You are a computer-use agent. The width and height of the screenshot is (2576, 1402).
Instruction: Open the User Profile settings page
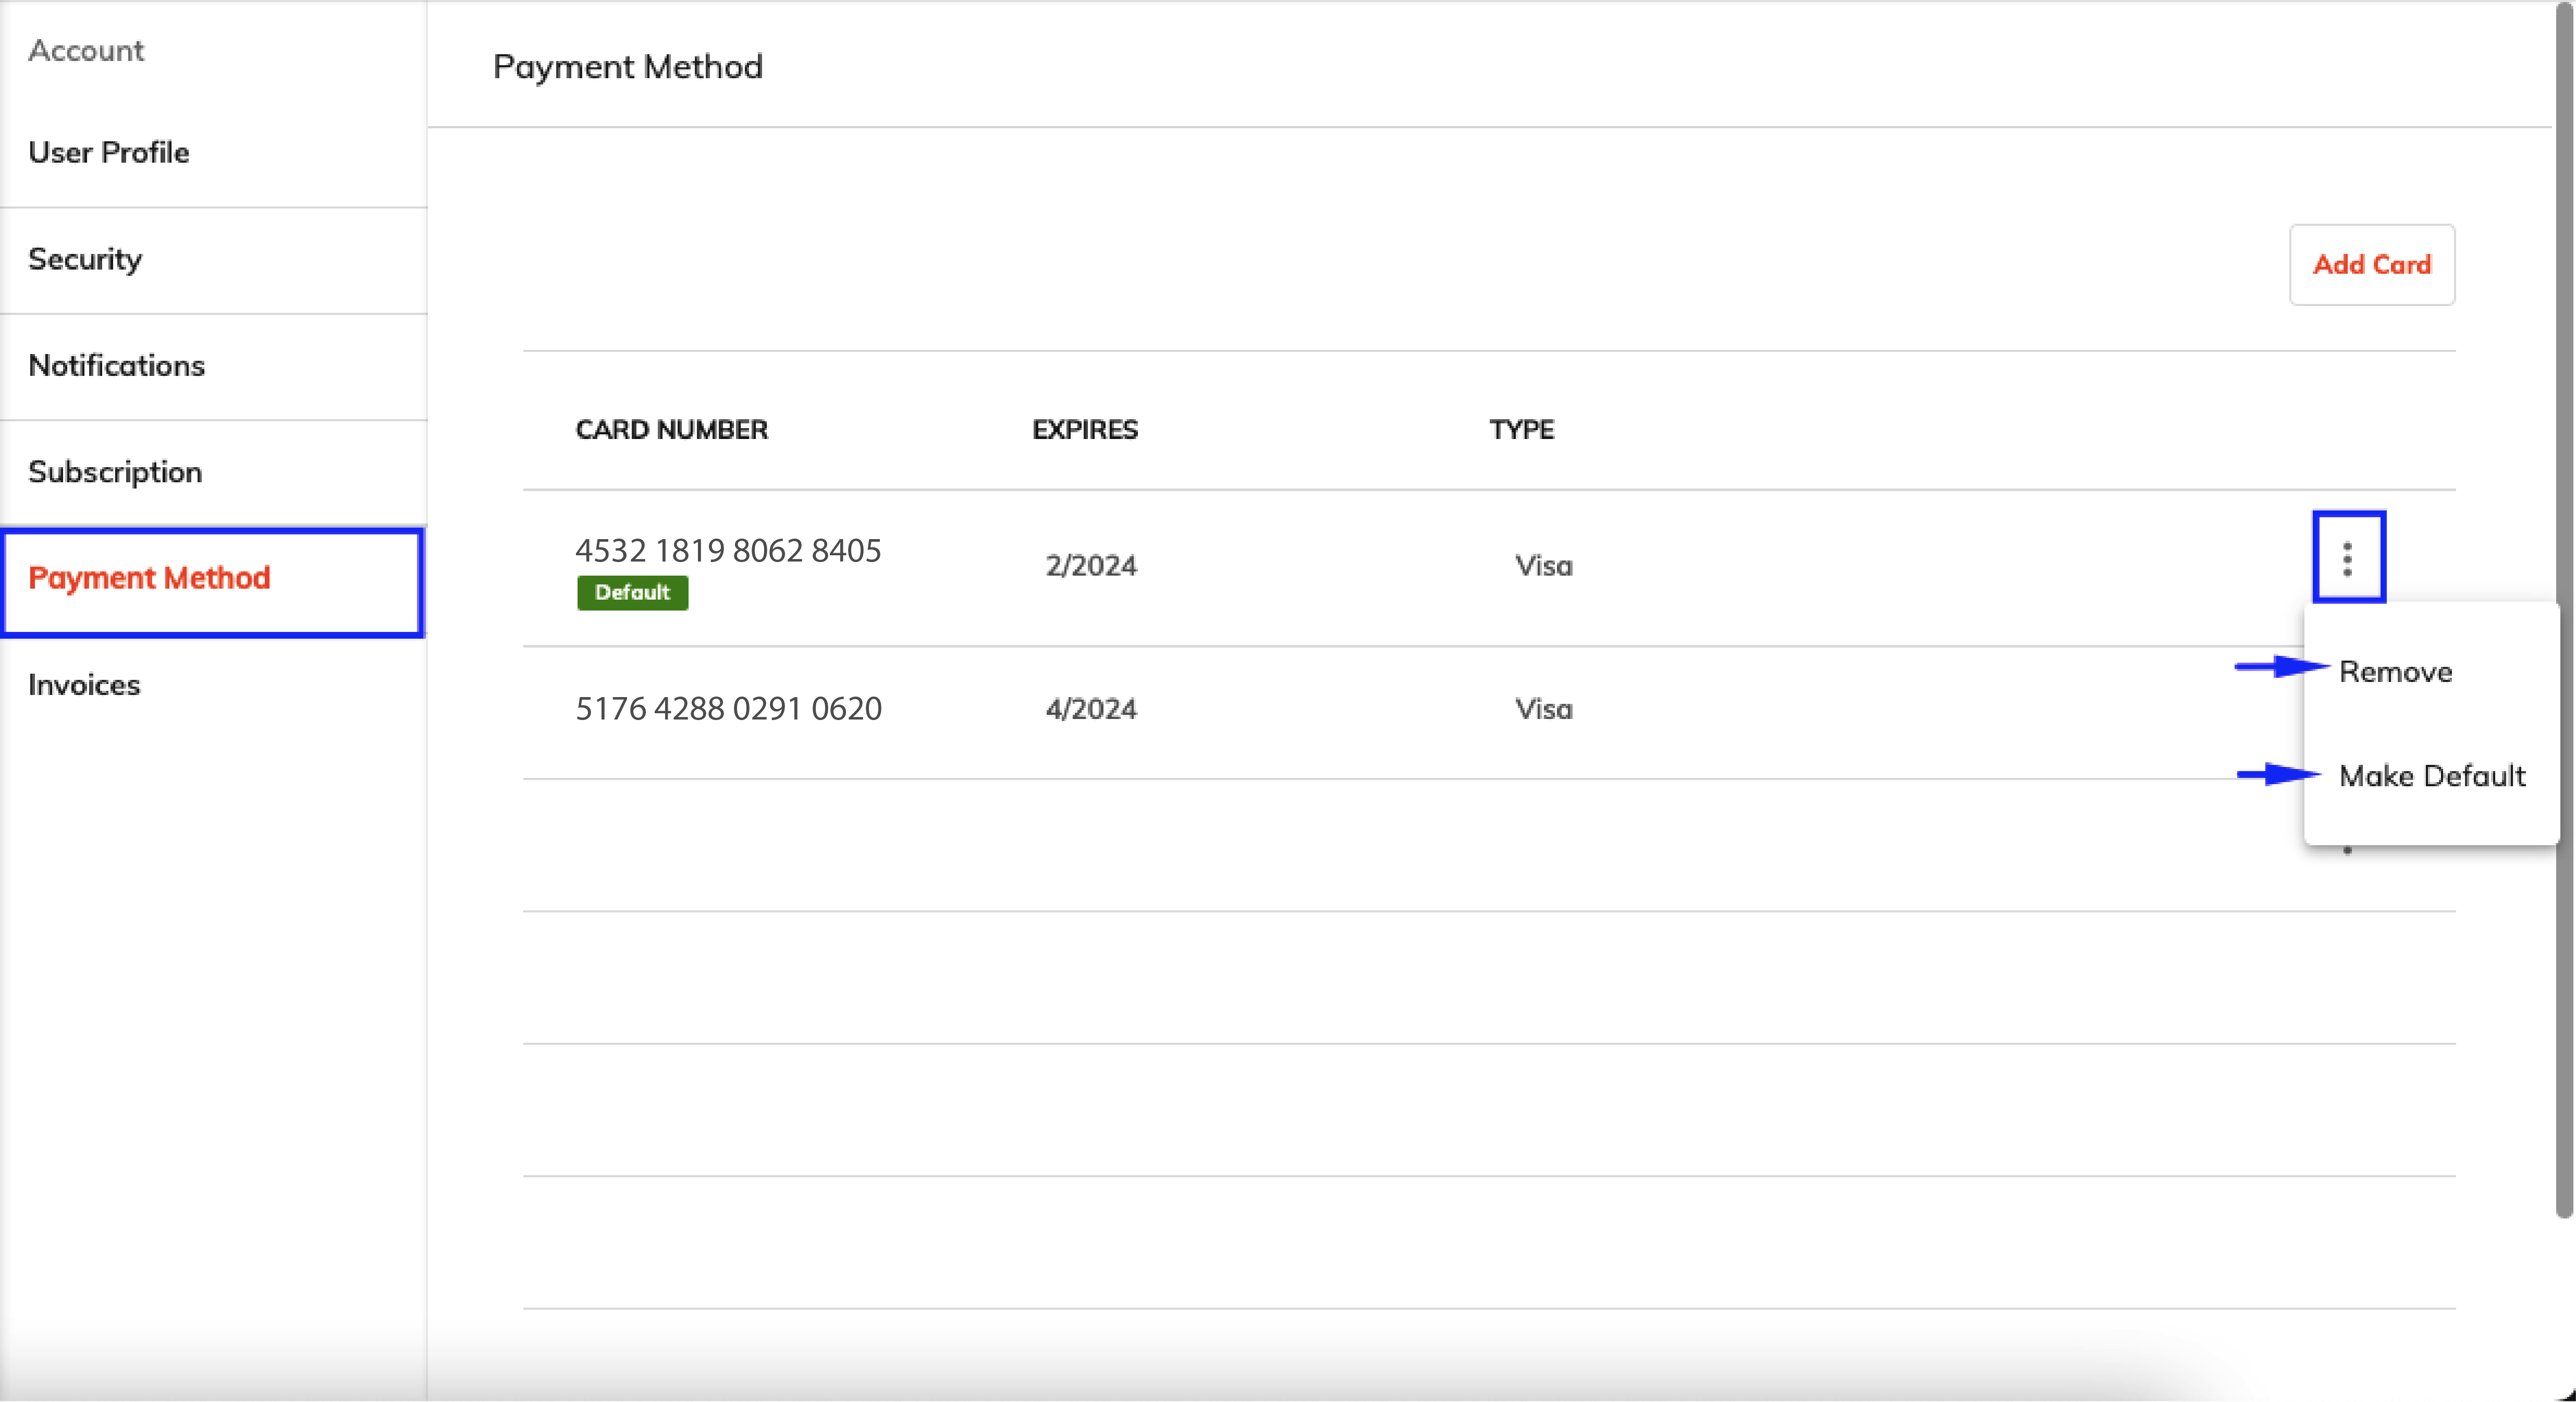108,152
